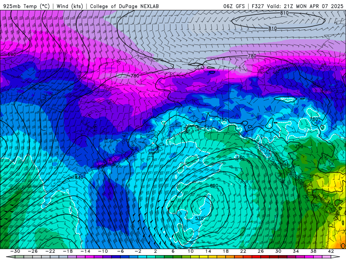The image size is (346, 259).
Task: Click the -26 colorbar tick label
Action: click(33, 251)
